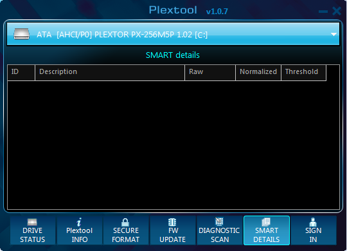Open the Secure Format tab
This screenshot has width=347, height=251.
[x=126, y=230]
